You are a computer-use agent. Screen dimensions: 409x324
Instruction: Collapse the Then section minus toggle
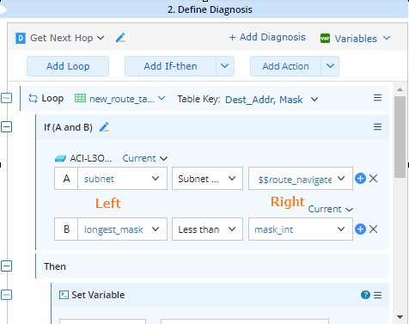click(6, 266)
